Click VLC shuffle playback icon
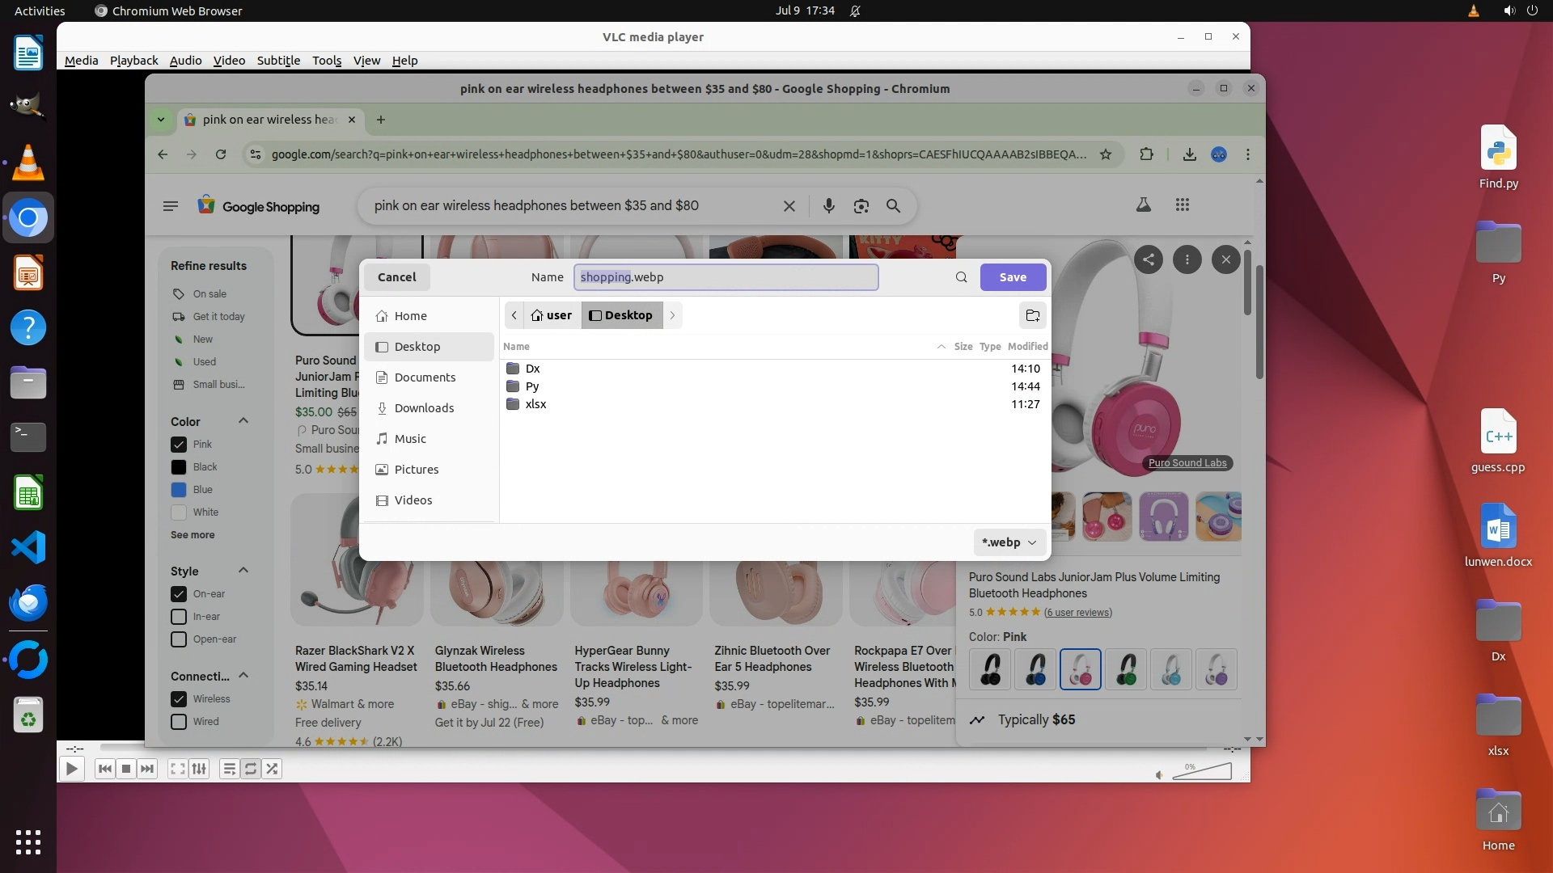Screen dimensions: 1553x873 [x=272, y=769]
